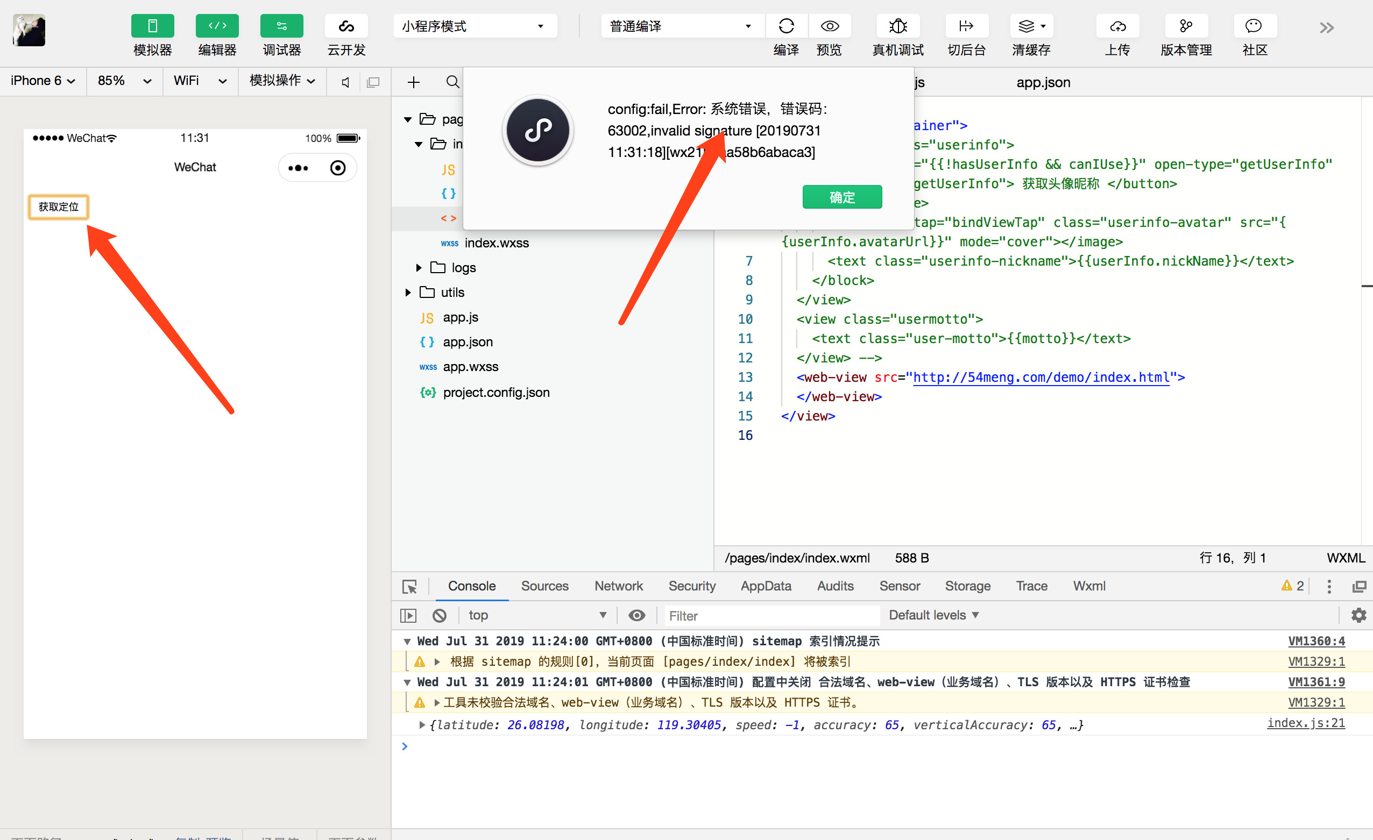
Task: Toggle the 编辑器 editor panel
Action: pos(217,26)
